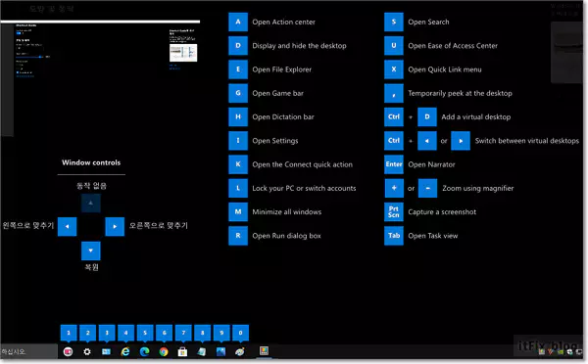Click the Lock your PC or switch accounts text
Screen dimensions: 588x364
[304, 188]
